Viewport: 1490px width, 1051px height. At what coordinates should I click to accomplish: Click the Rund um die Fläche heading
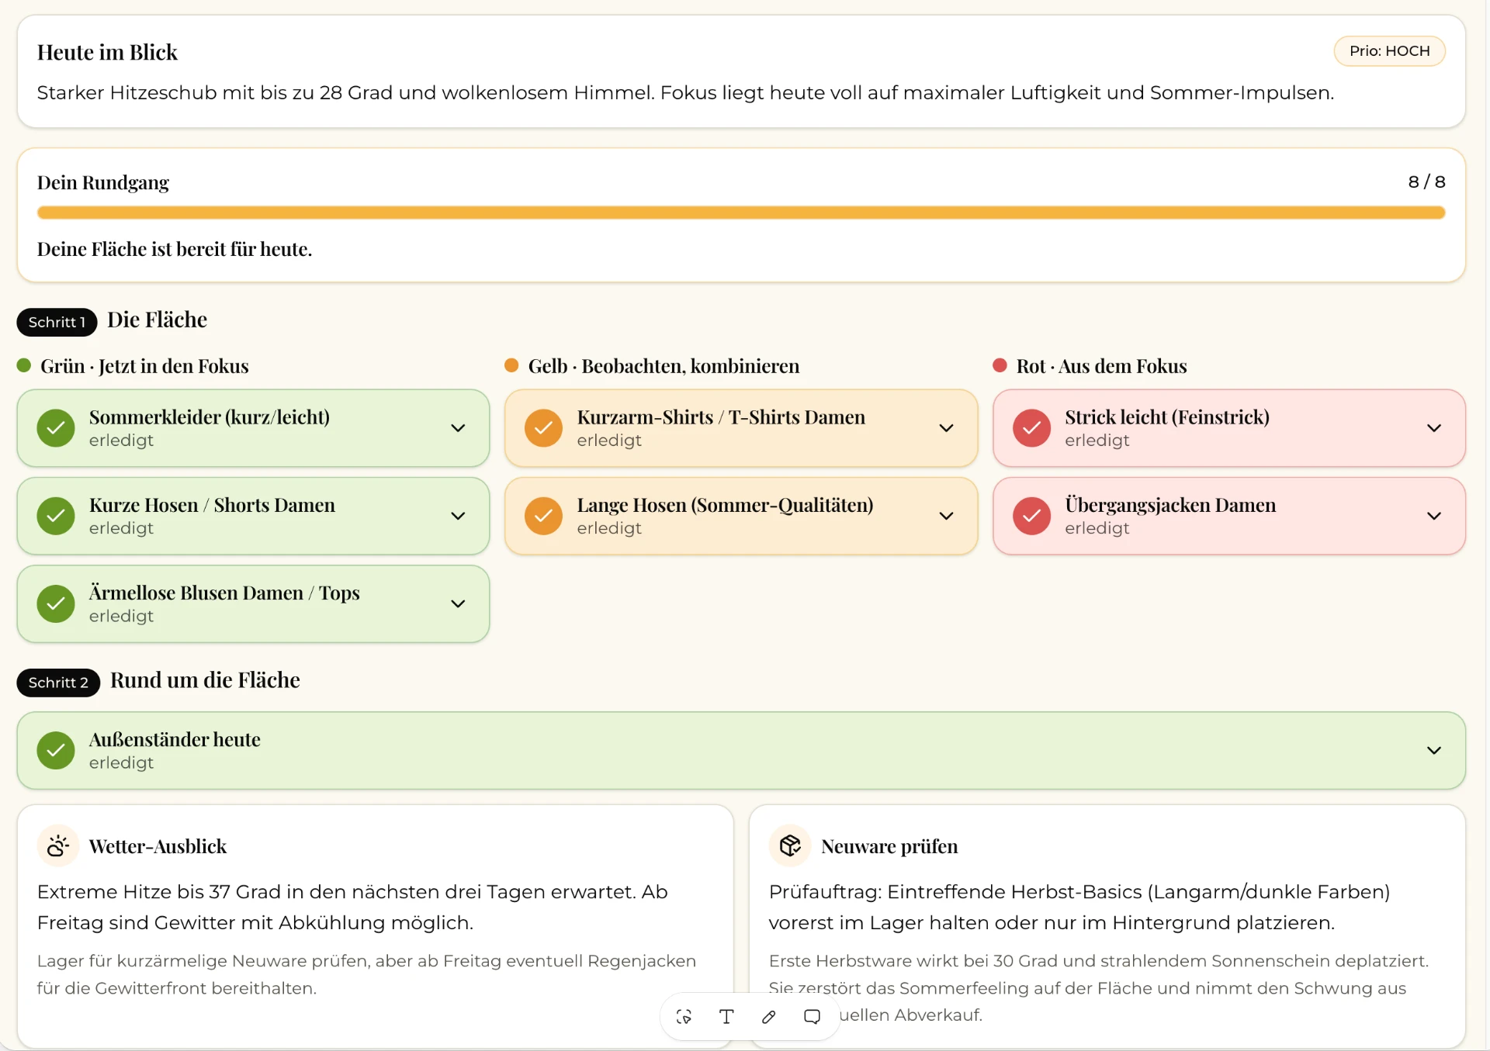205,680
